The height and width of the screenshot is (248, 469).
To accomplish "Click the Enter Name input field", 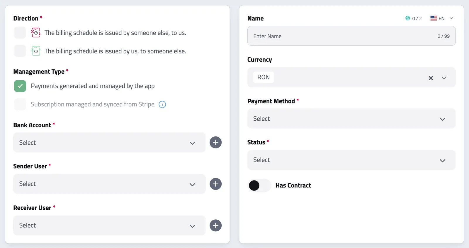I will click(x=351, y=36).
